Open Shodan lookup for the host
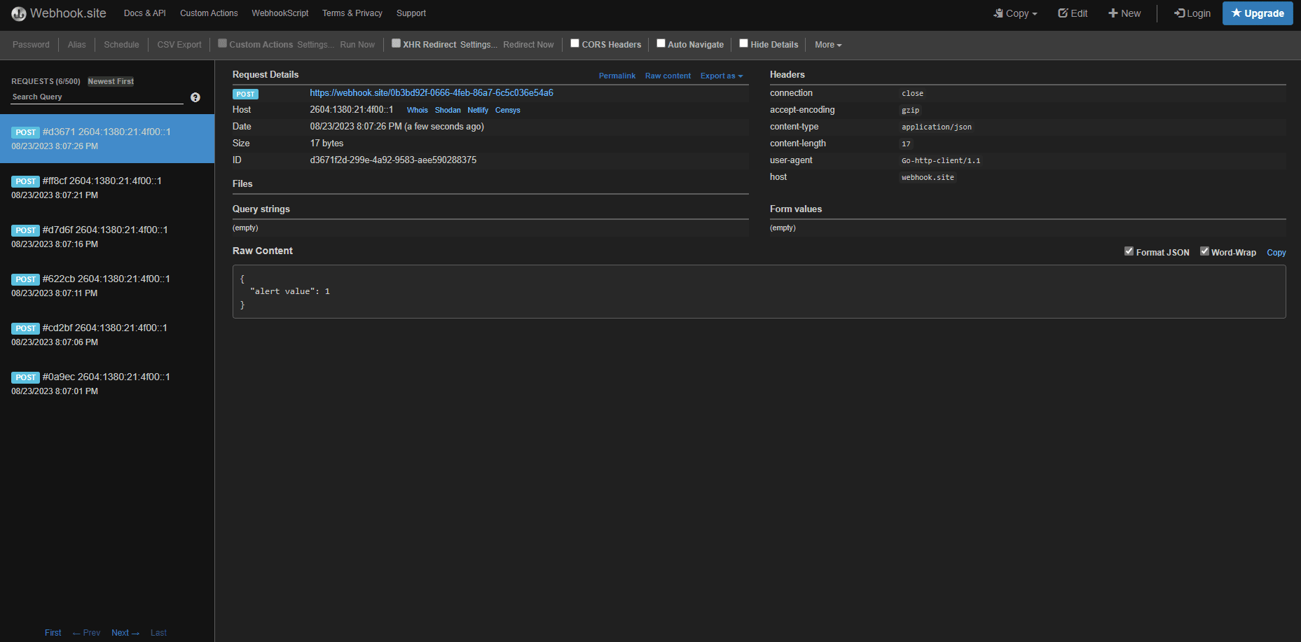This screenshot has height=642, width=1301. [x=448, y=110]
